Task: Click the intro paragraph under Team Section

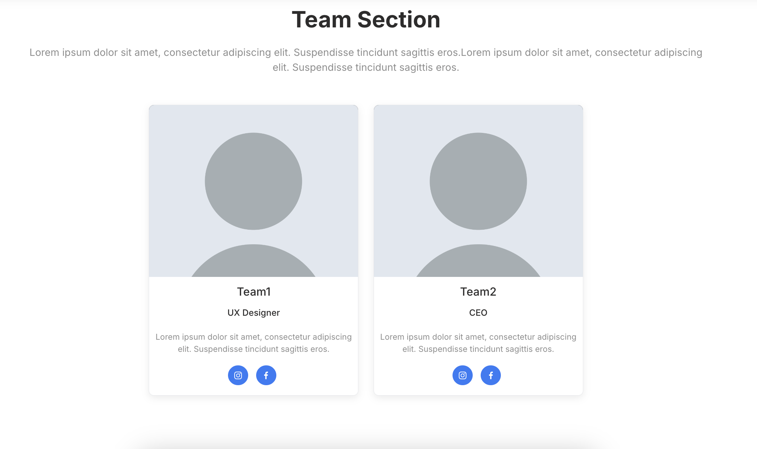Action: (366, 60)
